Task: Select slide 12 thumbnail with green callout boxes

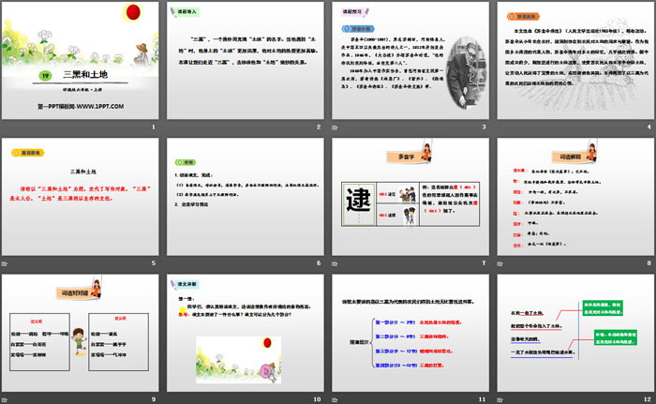Action: [575, 334]
